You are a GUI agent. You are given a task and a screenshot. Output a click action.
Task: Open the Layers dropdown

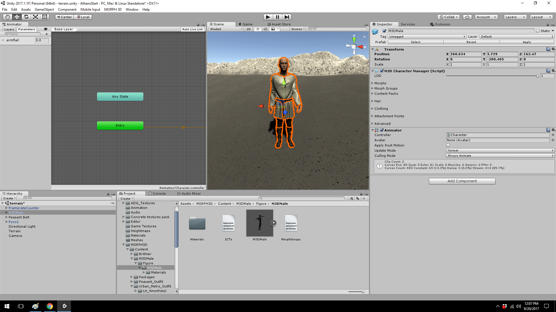[x=515, y=17]
